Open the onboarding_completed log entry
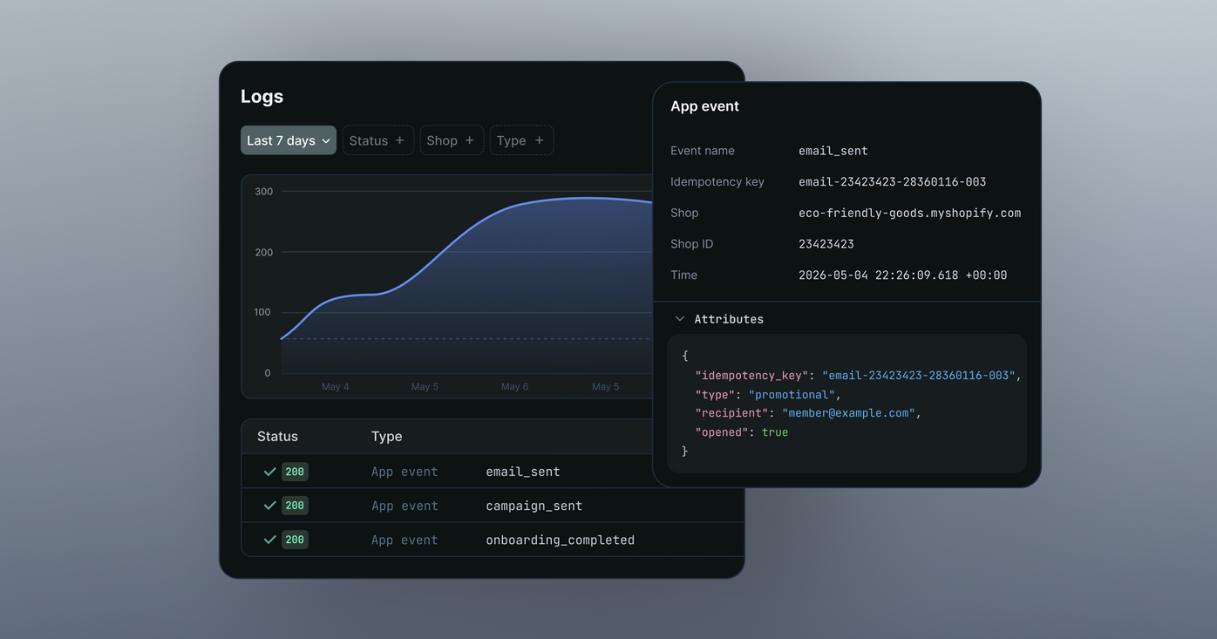The height and width of the screenshot is (639, 1217). [x=493, y=540]
